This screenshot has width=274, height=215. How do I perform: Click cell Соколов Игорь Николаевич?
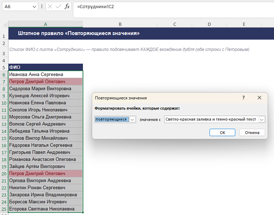pyautogui.click(x=45, y=110)
